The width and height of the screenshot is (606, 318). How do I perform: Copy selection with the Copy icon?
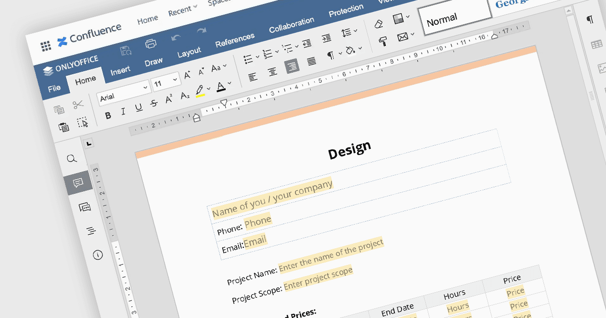59,110
